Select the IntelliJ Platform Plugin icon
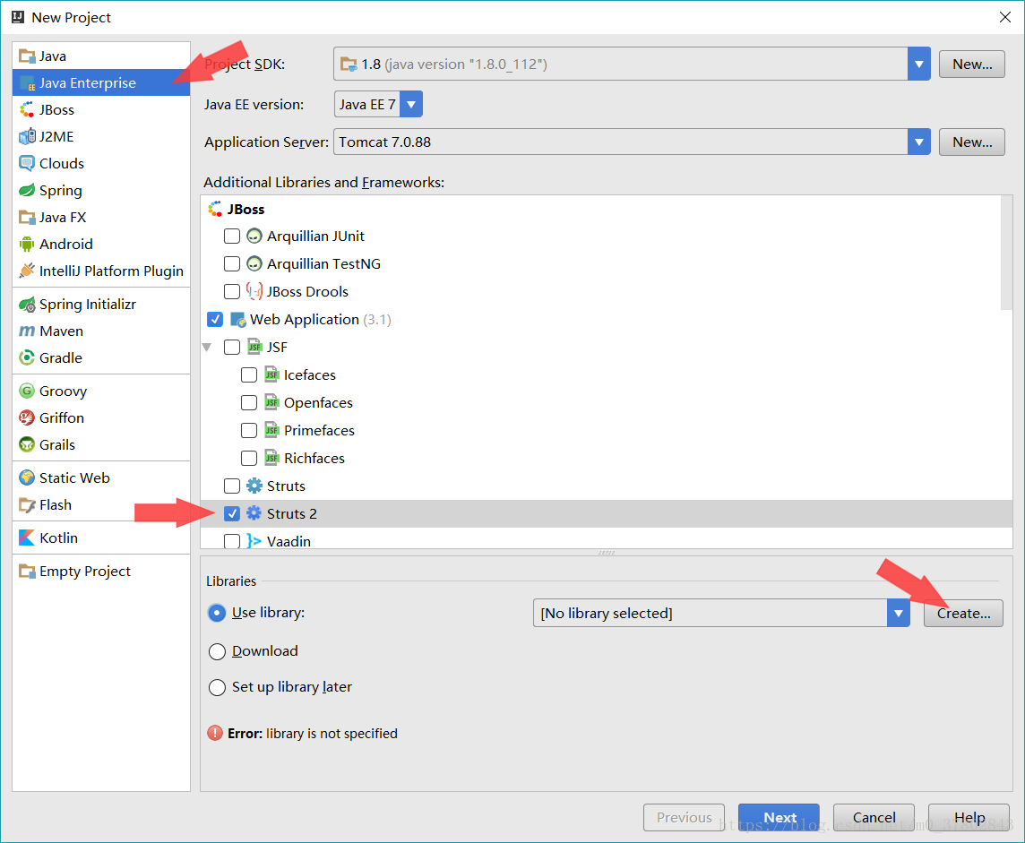Viewport: 1025px width, 843px height. [27, 271]
